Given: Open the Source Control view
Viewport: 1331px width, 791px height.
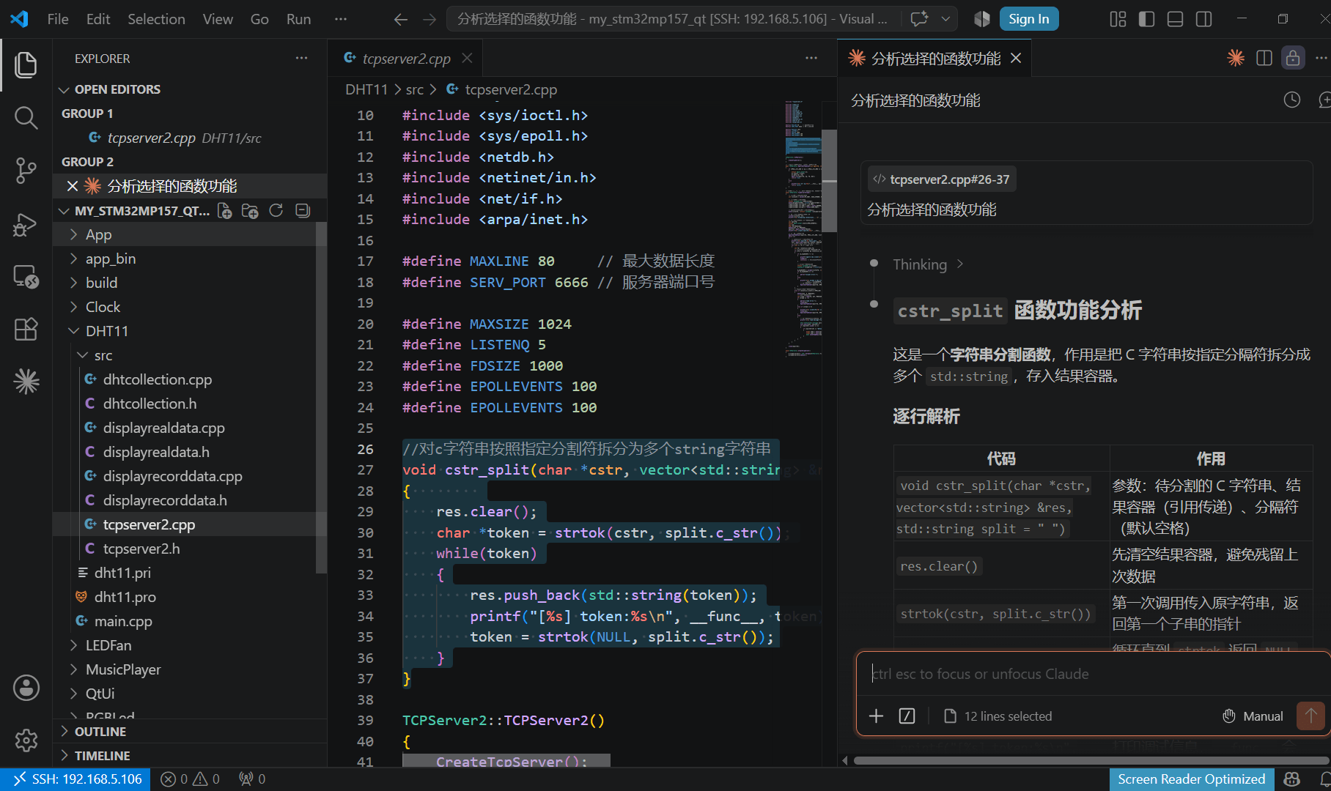Looking at the screenshot, I should [x=26, y=171].
